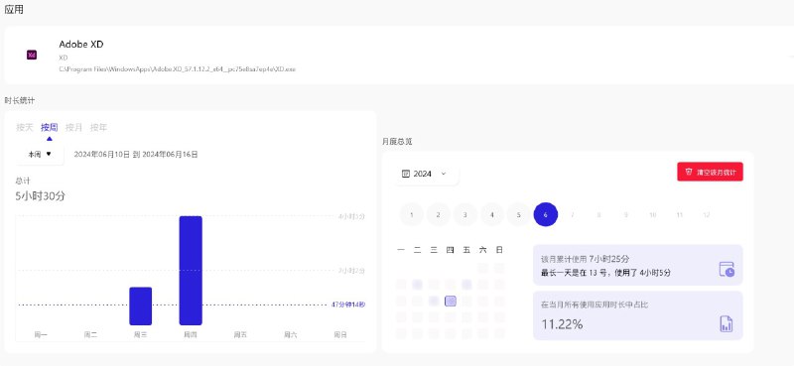The height and width of the screenshot is (366, 794).
Task: Click the clock-calendar icon on the usage card
Action: (x=727, y=269)
